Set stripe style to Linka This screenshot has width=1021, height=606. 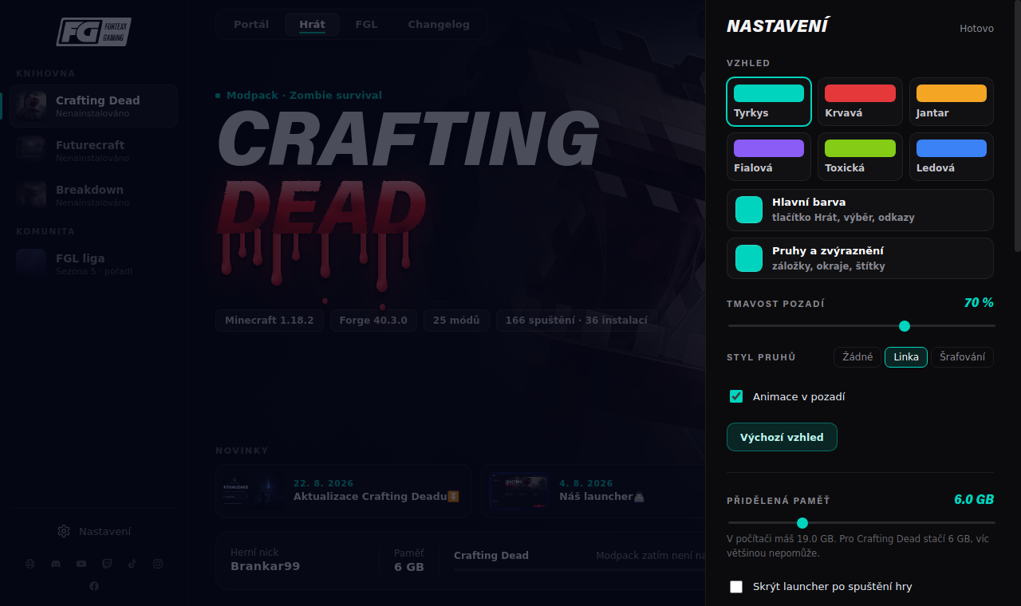[x=906, y=357]
